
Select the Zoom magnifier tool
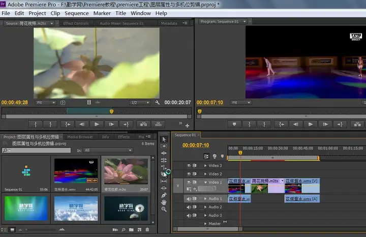pyautogui.click(x=164, y=209)
